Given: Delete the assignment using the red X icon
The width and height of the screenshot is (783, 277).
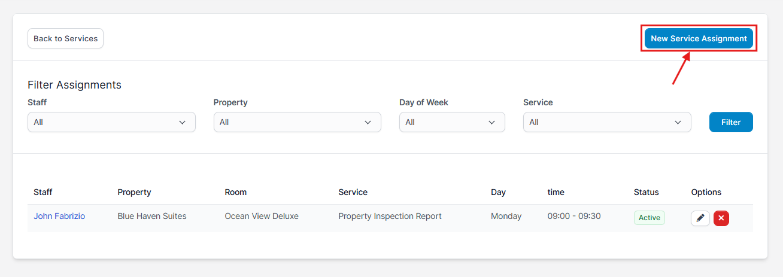Looking at the screenshot, I should coord(721,218).
